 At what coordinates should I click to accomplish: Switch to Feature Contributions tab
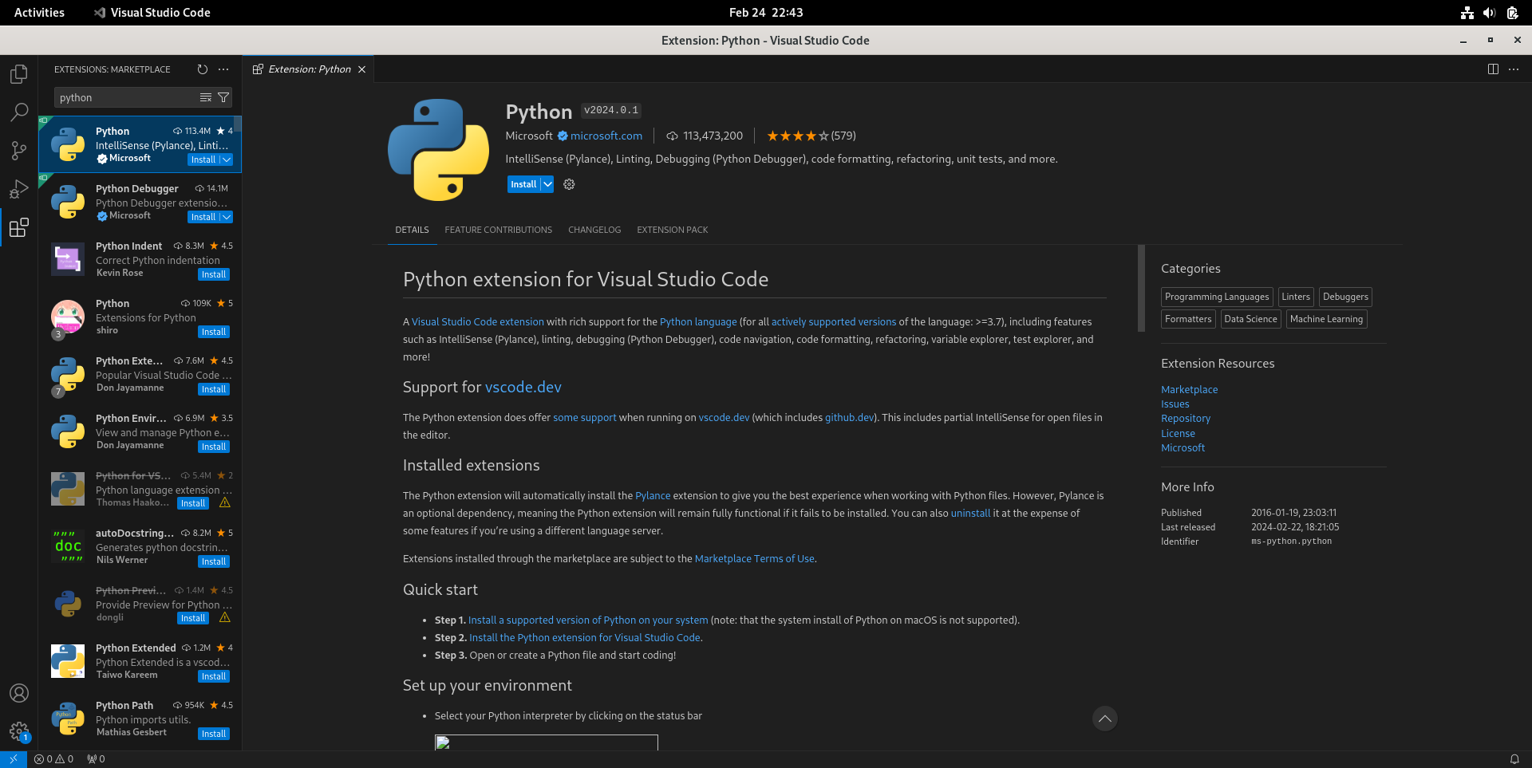click(498, 230)
